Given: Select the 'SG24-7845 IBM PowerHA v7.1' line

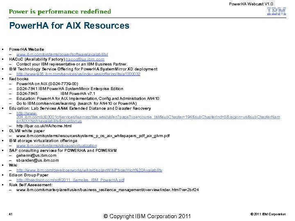Looking at the screenshot, I should pos(56,94).
